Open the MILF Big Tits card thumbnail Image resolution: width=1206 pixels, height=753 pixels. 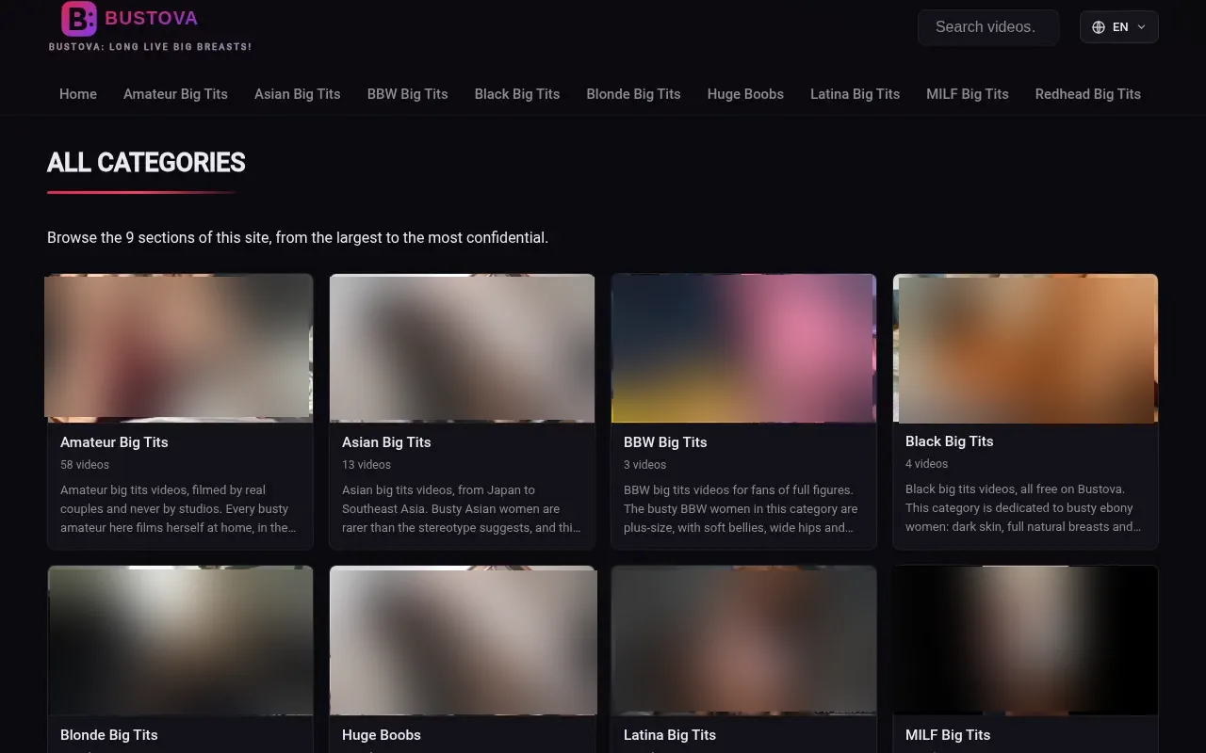pyautogui.click(x=1025, y=640)
